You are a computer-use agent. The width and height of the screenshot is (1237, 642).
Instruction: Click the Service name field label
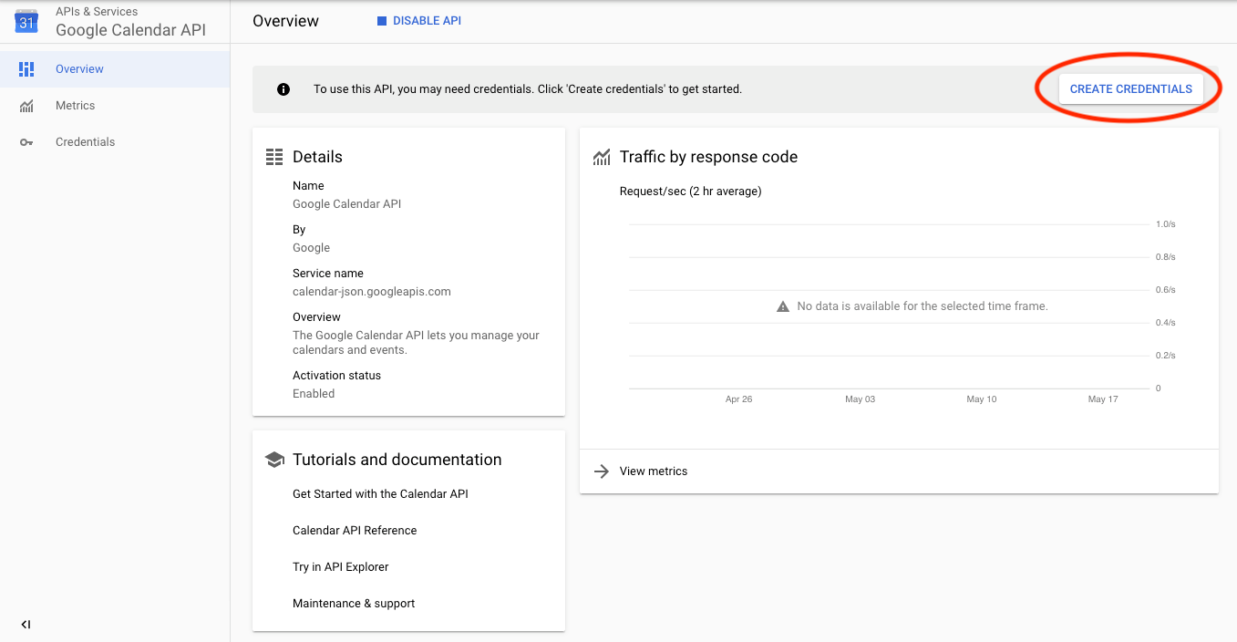pyautogui.click(x=328, y=274)
